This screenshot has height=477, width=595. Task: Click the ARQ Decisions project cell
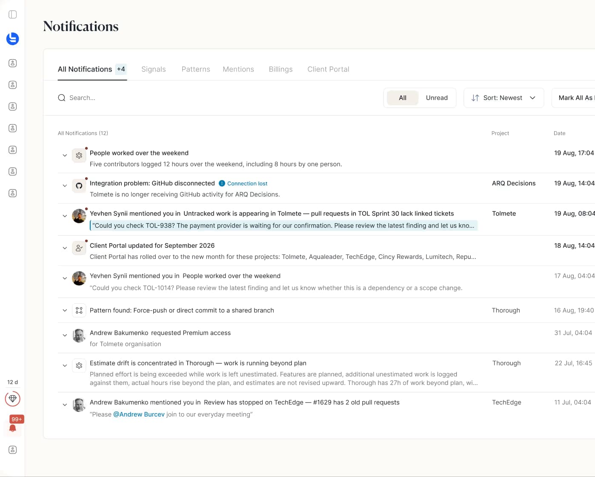[x=514, y=183]
